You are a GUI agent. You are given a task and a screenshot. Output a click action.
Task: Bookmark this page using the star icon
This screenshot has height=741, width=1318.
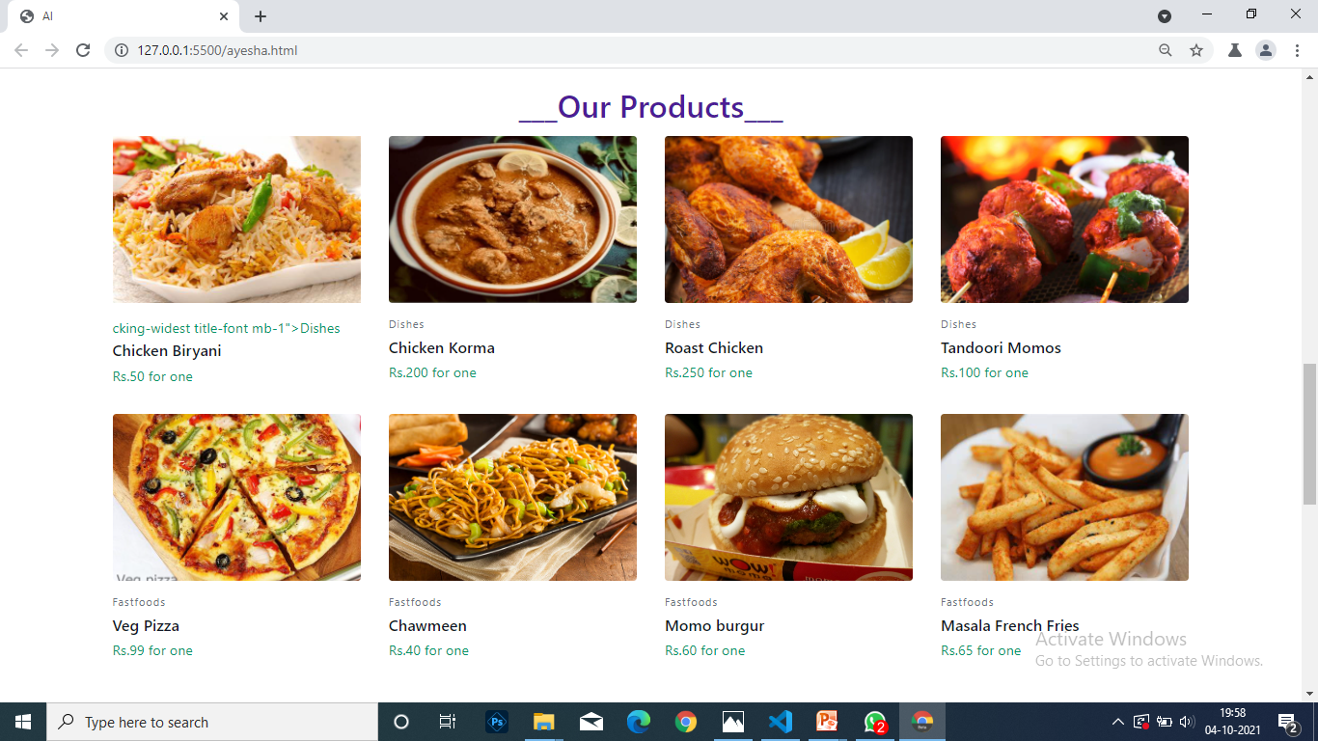pos(1196,49)
